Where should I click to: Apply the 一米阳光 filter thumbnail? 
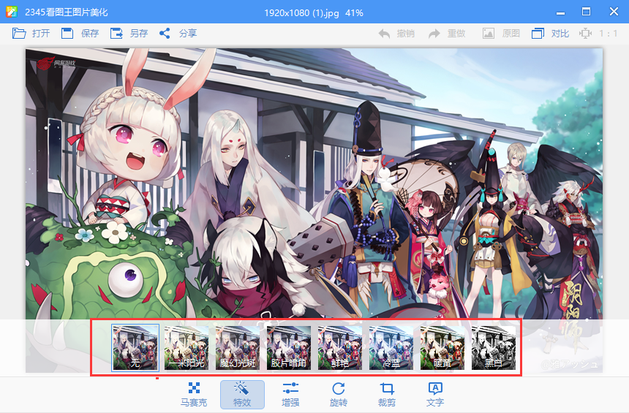(187, 347)
